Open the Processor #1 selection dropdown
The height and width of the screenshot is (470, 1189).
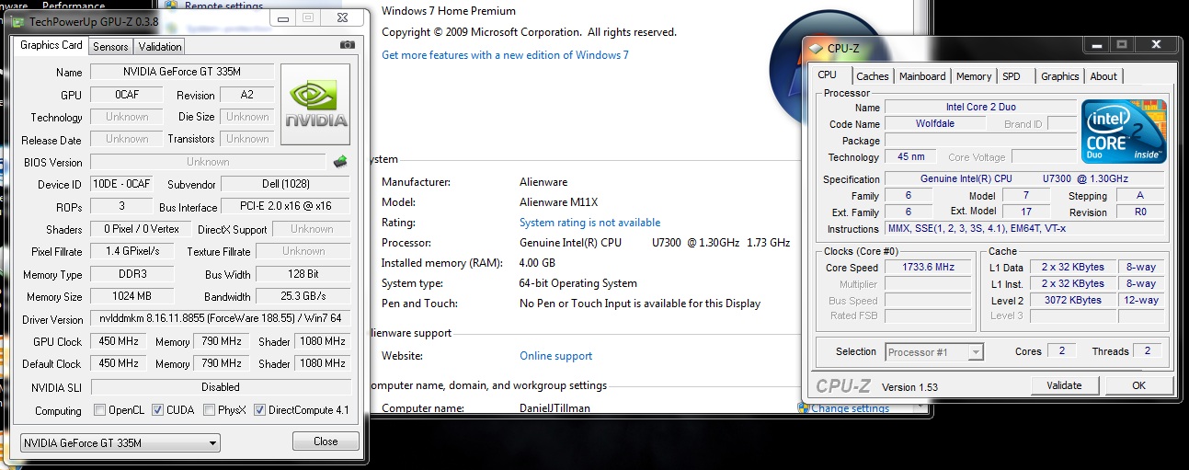(x=934, y=351)
